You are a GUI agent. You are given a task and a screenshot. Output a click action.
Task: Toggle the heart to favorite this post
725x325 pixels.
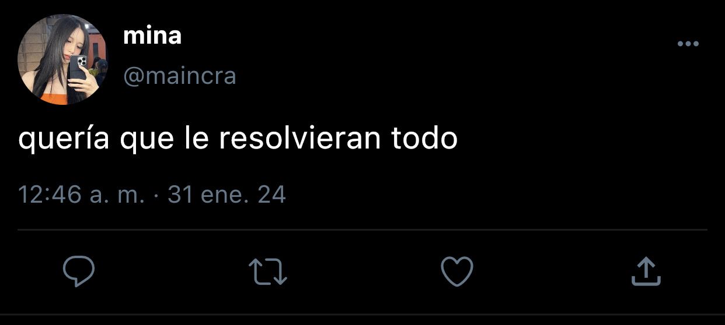[456, 272]
